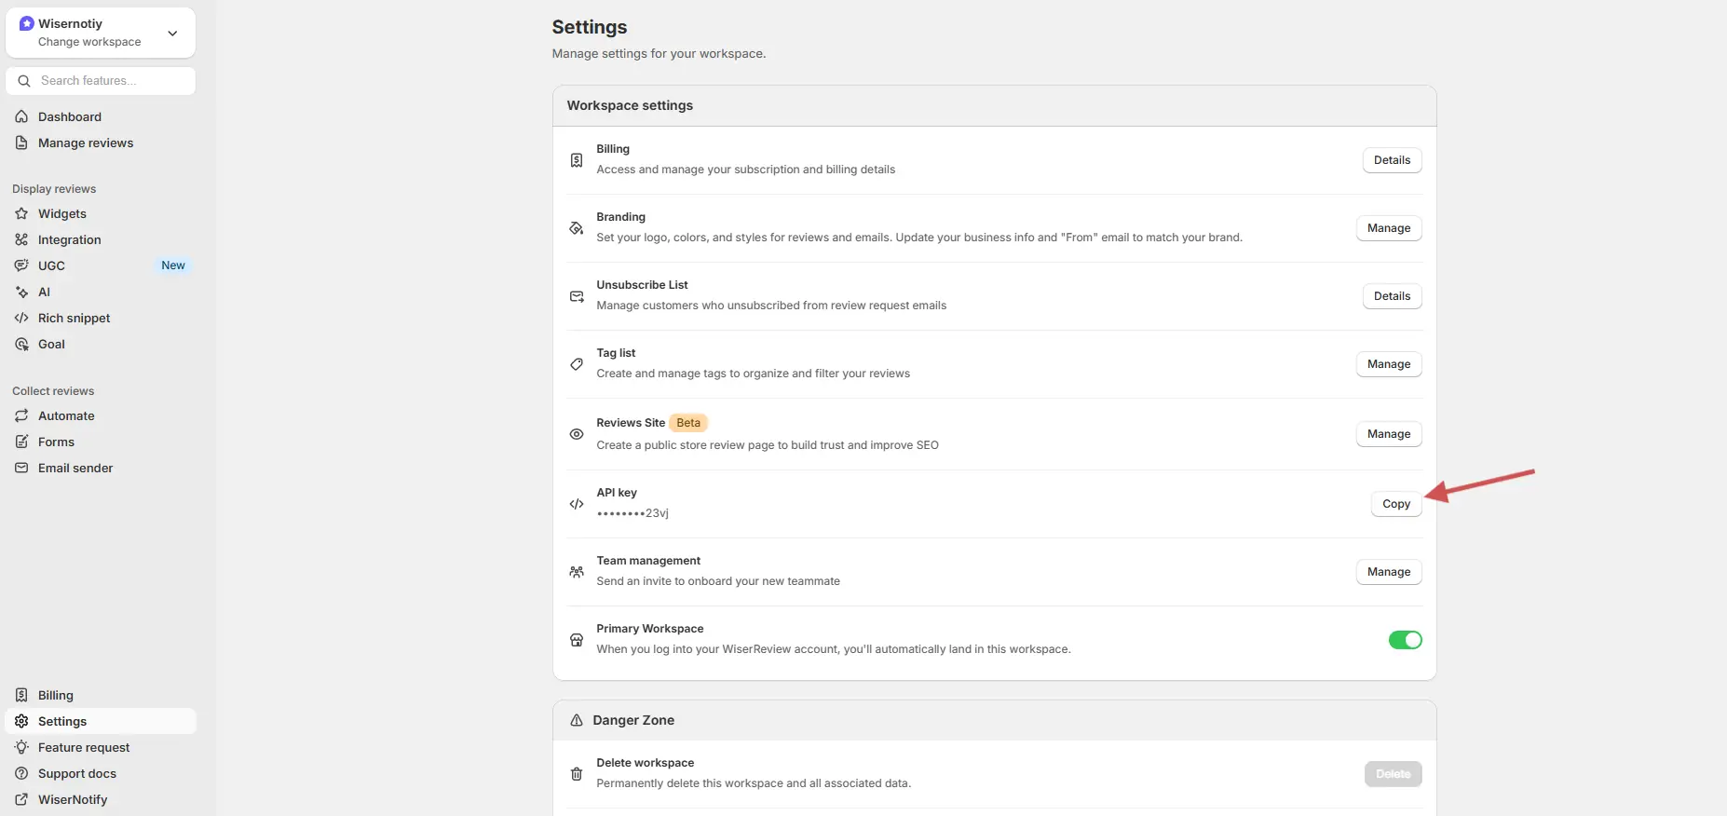This screenshot has height=816, width=1727.
Task: Click the AI sparkle icon
Action: pos(21,292)
